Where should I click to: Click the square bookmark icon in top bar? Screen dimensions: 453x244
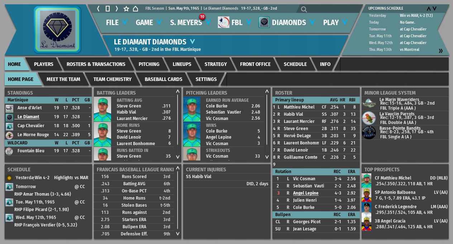(108, 9)
